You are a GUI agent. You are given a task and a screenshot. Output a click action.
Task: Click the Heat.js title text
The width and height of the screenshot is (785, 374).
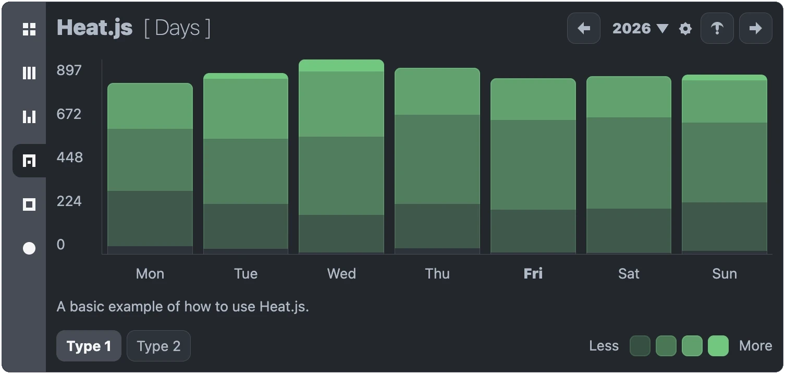(95, 28)
